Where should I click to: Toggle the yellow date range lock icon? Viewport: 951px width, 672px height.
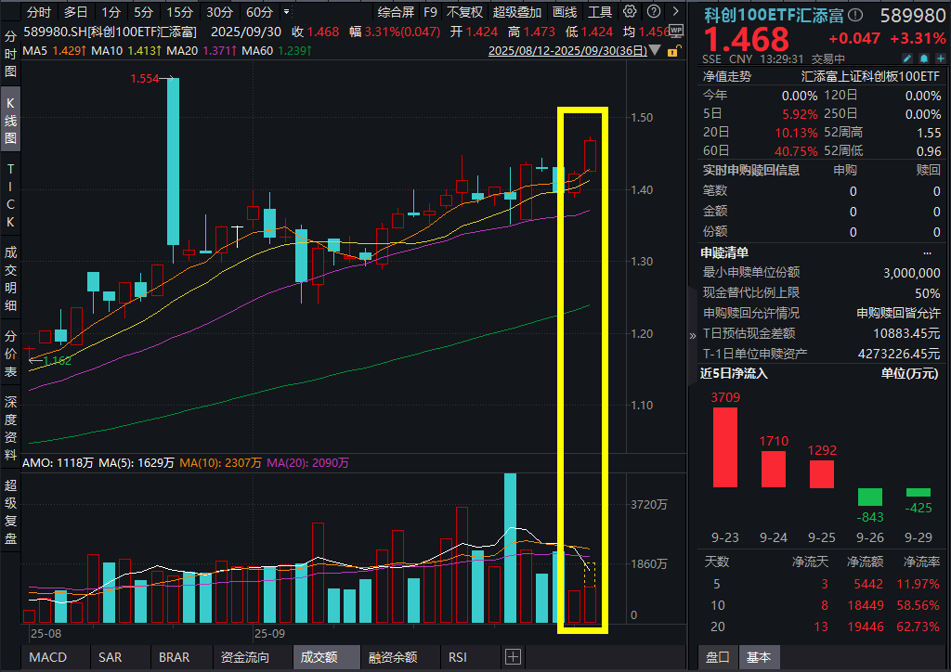(672, 51)
